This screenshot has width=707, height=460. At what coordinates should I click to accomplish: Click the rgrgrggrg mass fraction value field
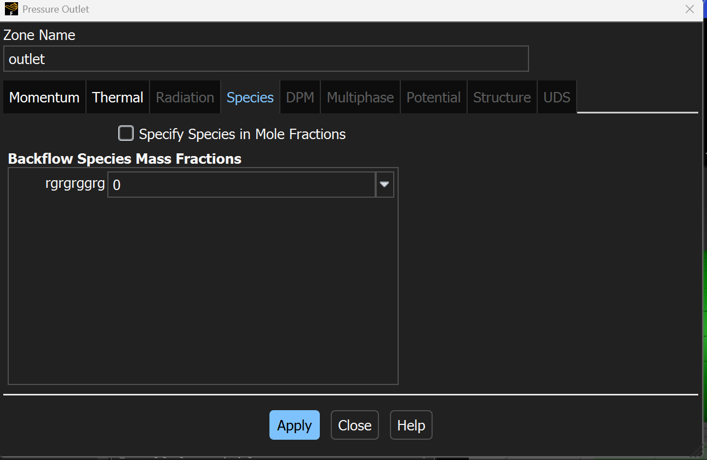[241, 185]
